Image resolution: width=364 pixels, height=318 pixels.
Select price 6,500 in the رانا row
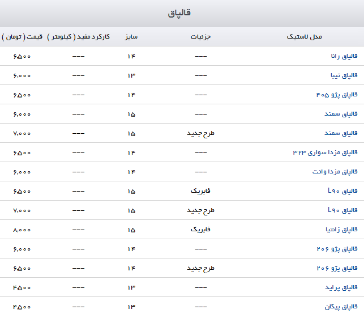point(22,57)
